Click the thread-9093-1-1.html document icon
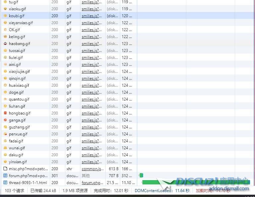 5,182
